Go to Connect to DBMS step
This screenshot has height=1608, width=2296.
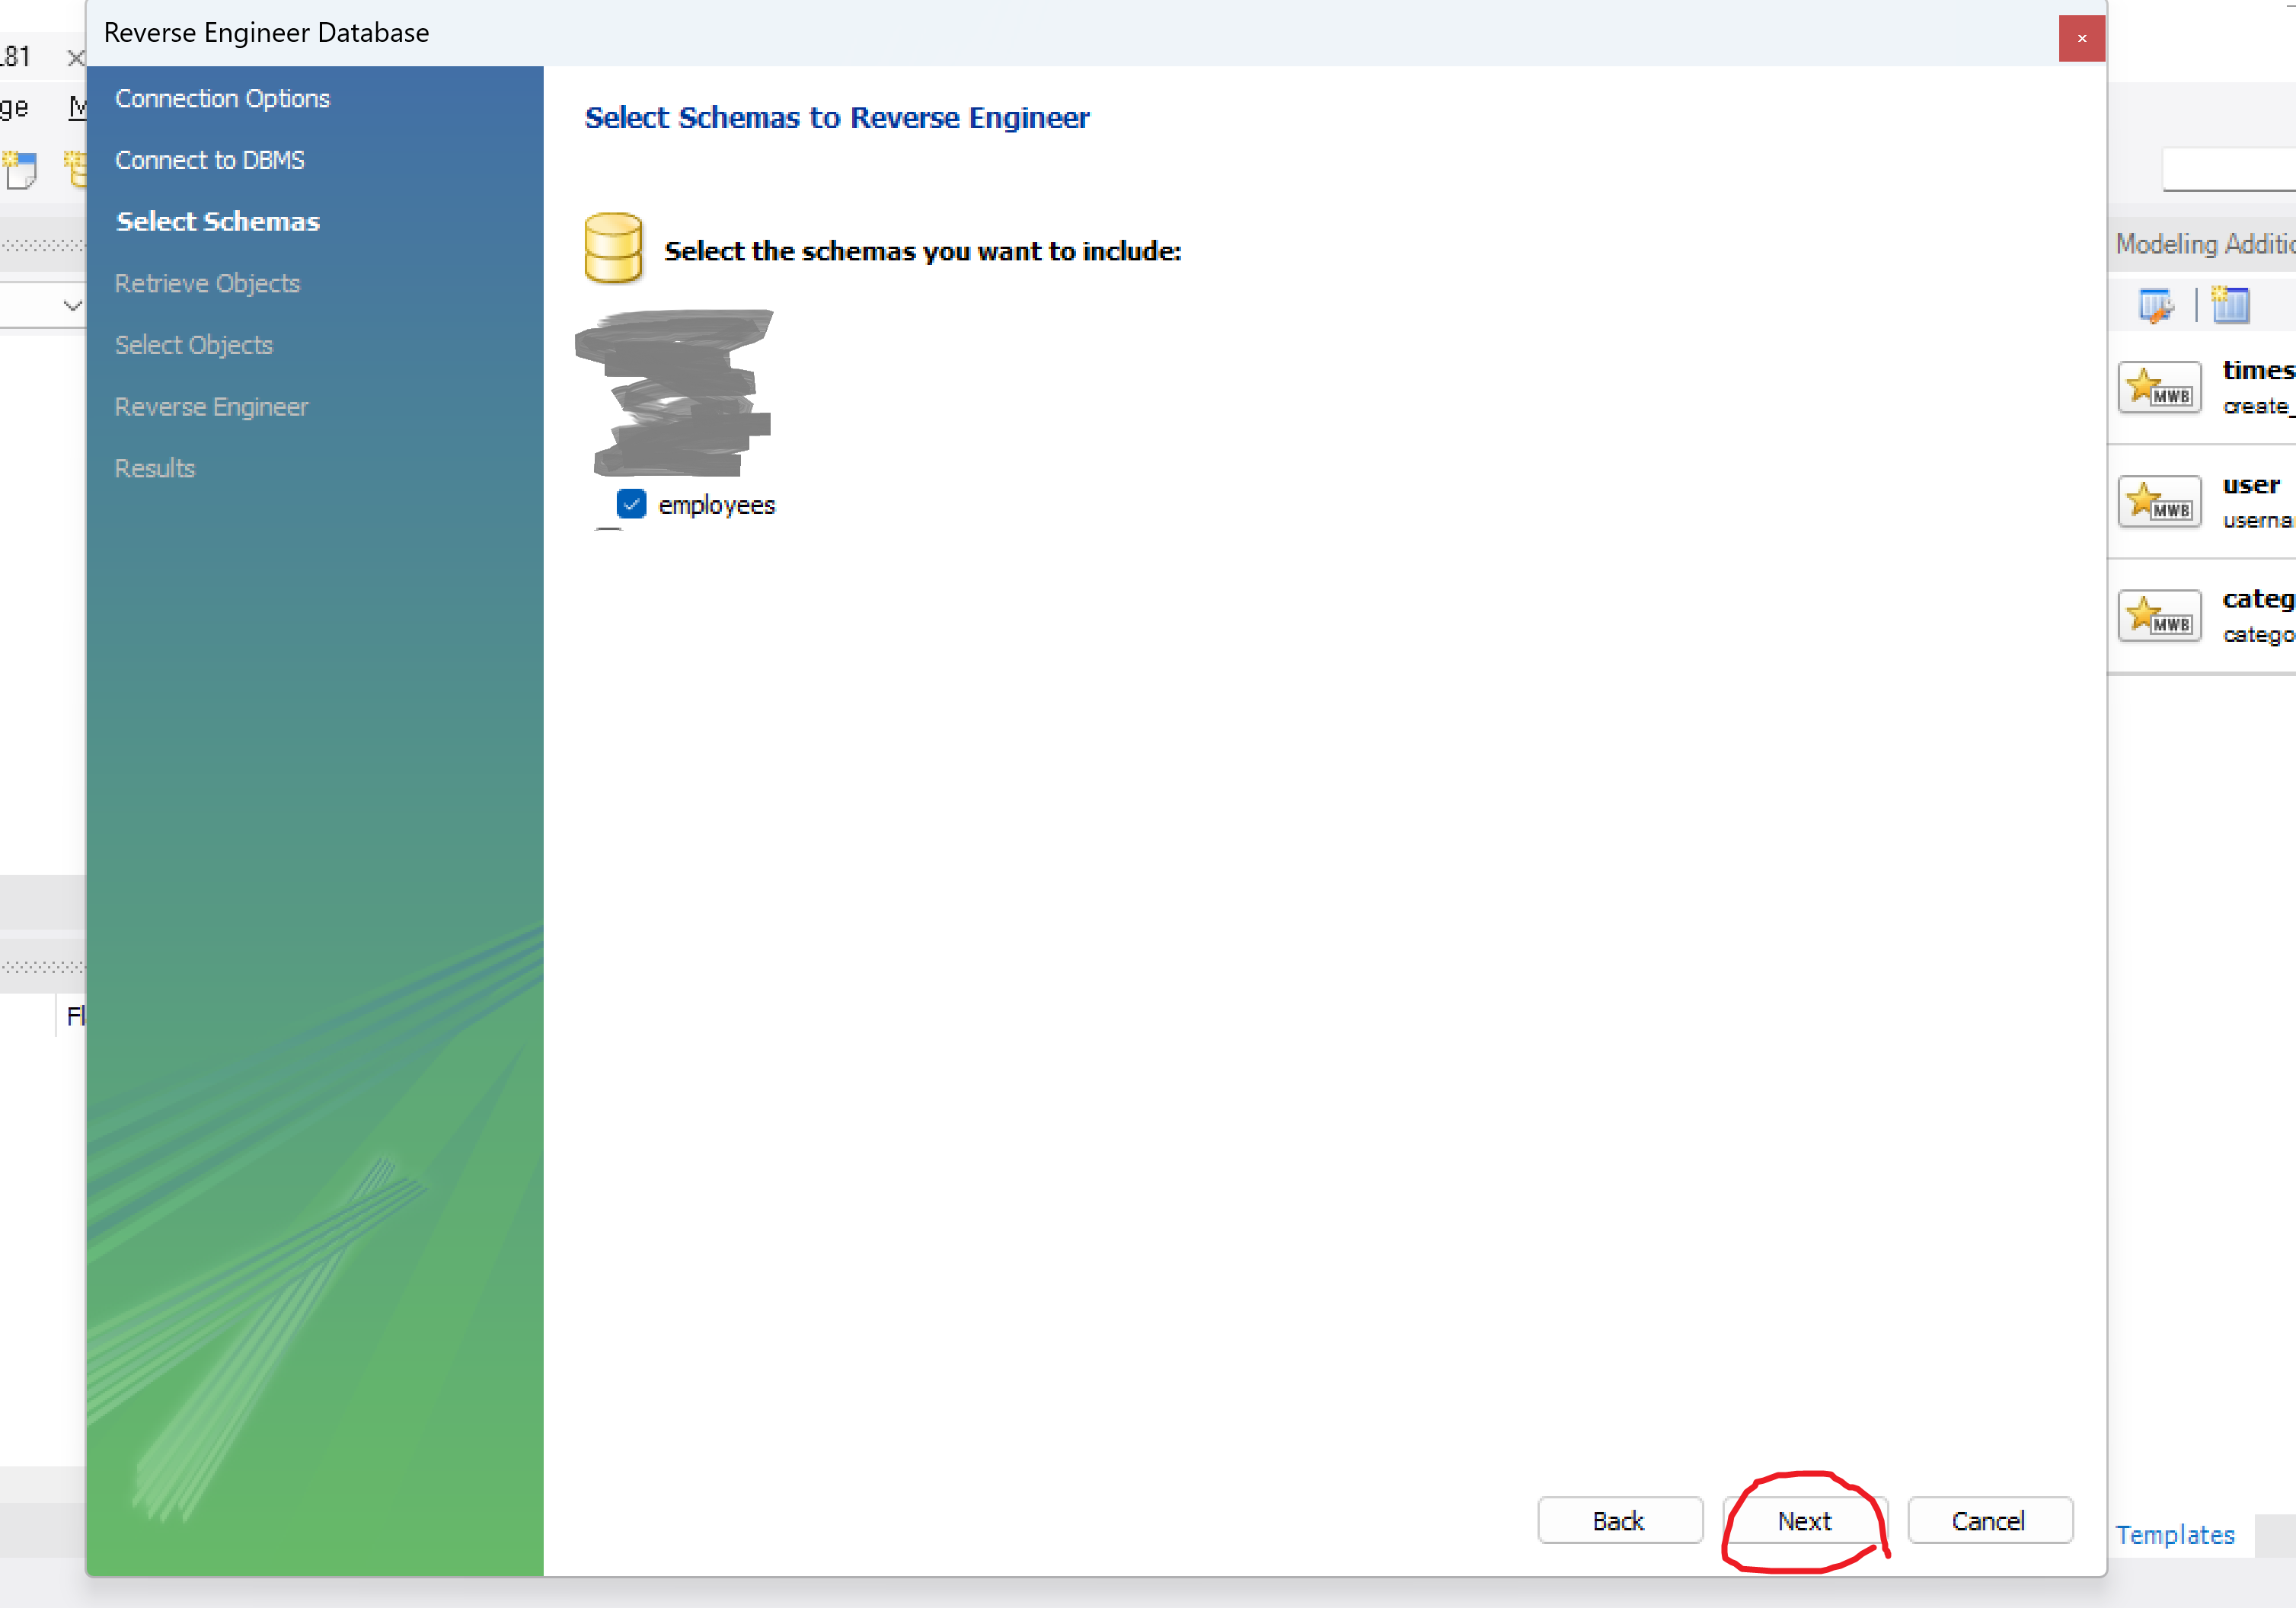[x=209, y=160]
